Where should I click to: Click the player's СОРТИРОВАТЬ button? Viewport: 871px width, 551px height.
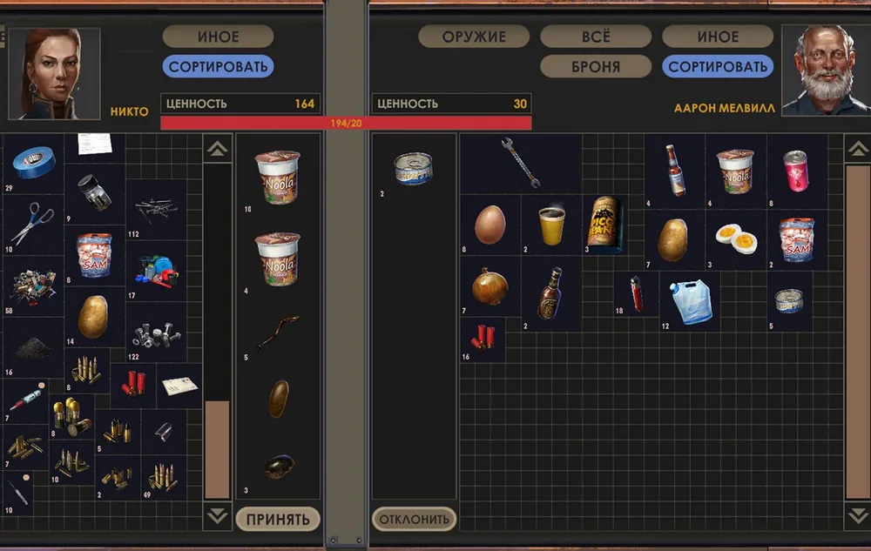coord(219,66)
